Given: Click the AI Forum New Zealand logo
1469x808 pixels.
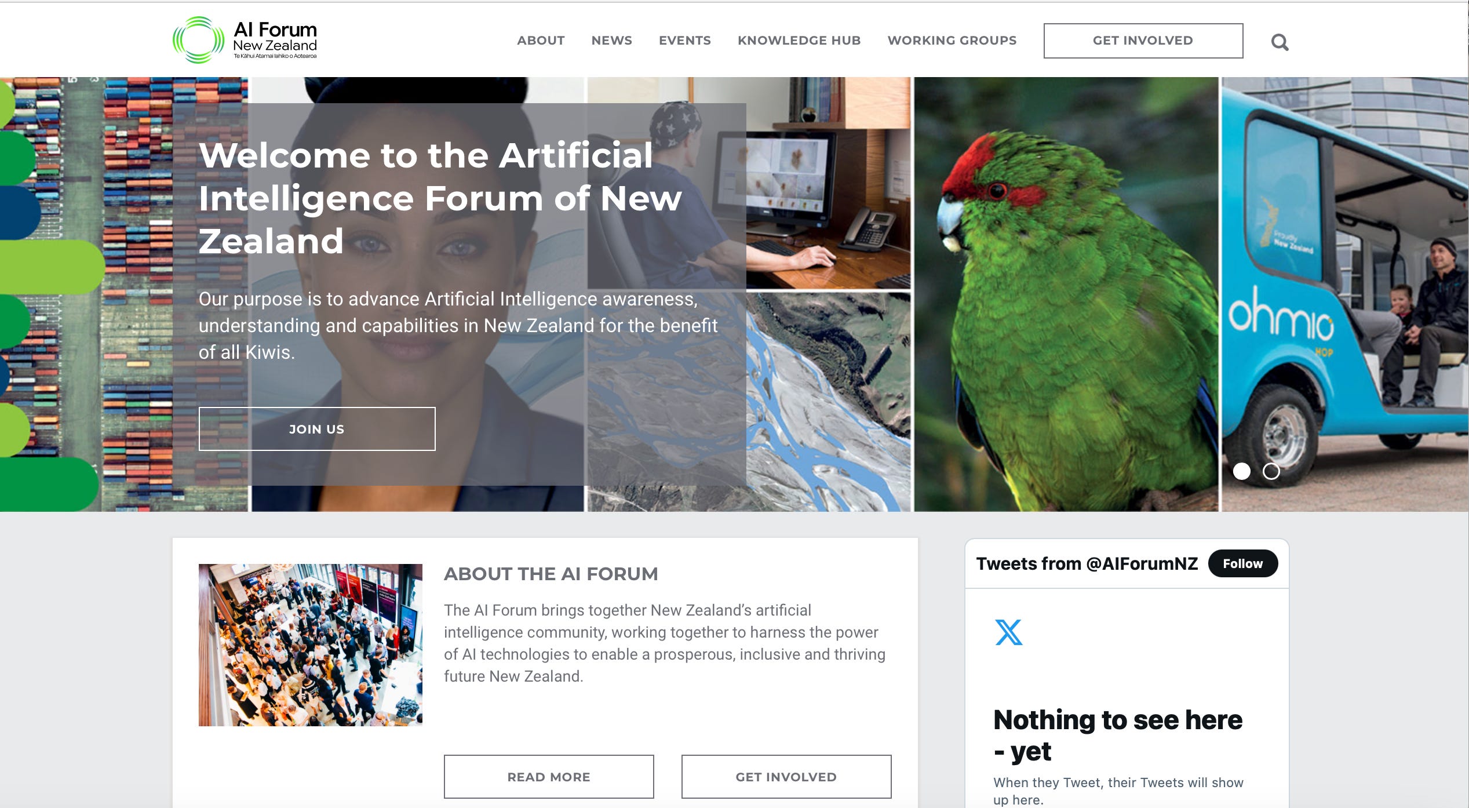Looking at the screenshot, I should (x=245, y=40).
